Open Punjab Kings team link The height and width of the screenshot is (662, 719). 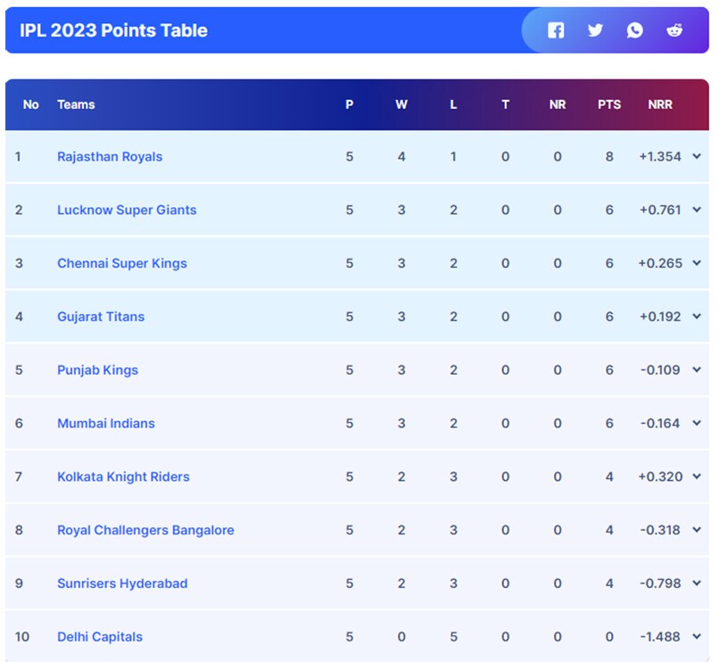tap(97, 370)
